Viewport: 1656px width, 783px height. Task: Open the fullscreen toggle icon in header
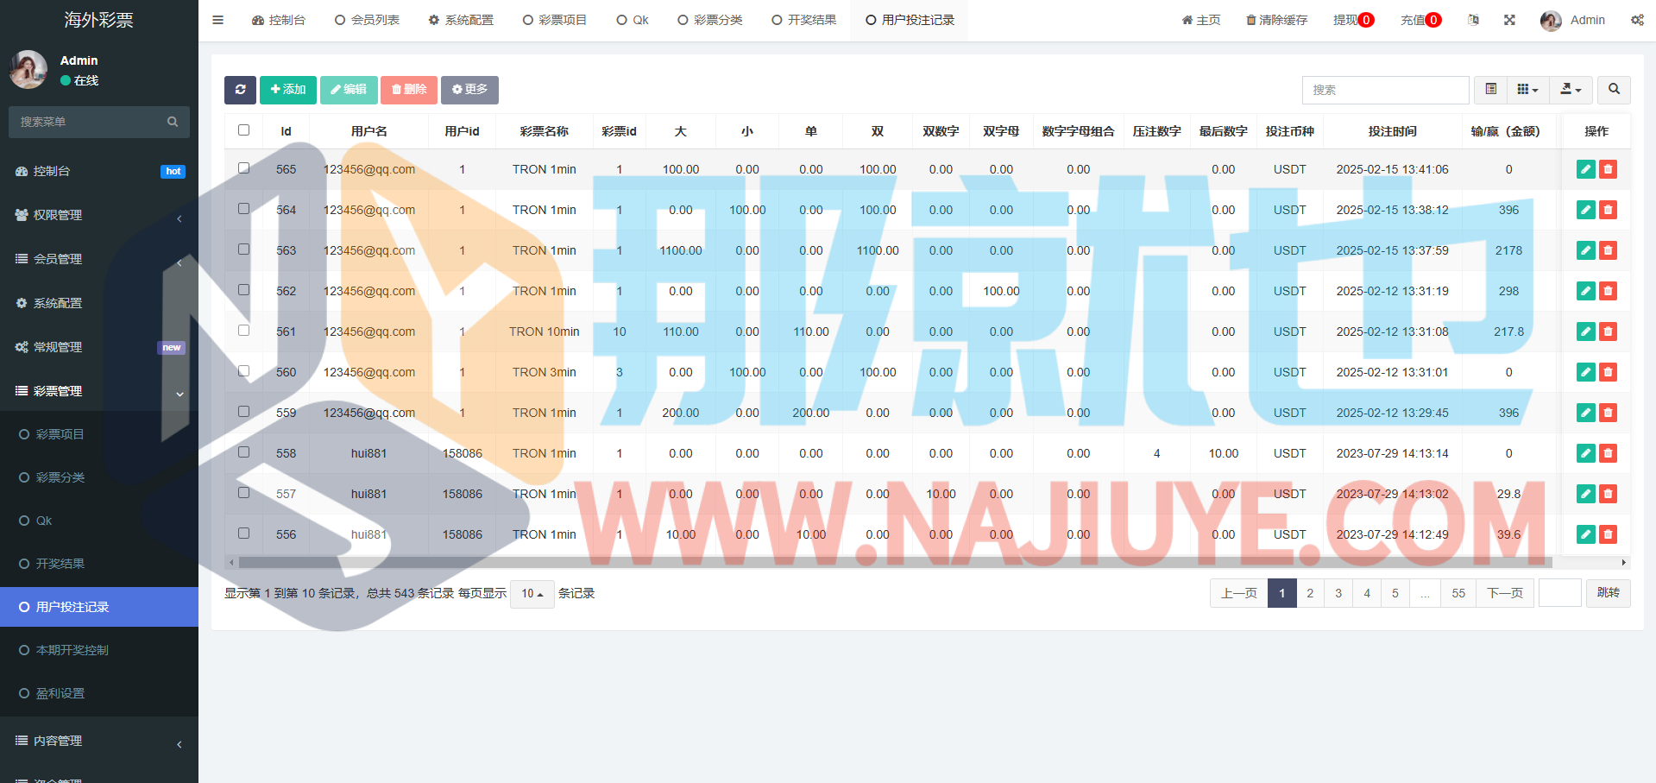1509,20
